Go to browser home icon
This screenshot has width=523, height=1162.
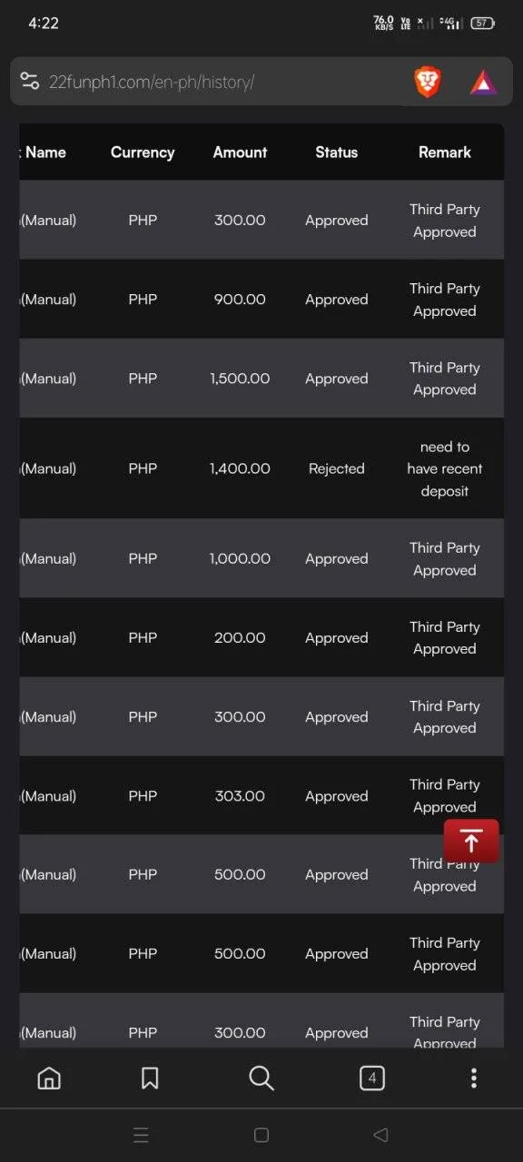pyautogui.click(x=49, y=1078)
